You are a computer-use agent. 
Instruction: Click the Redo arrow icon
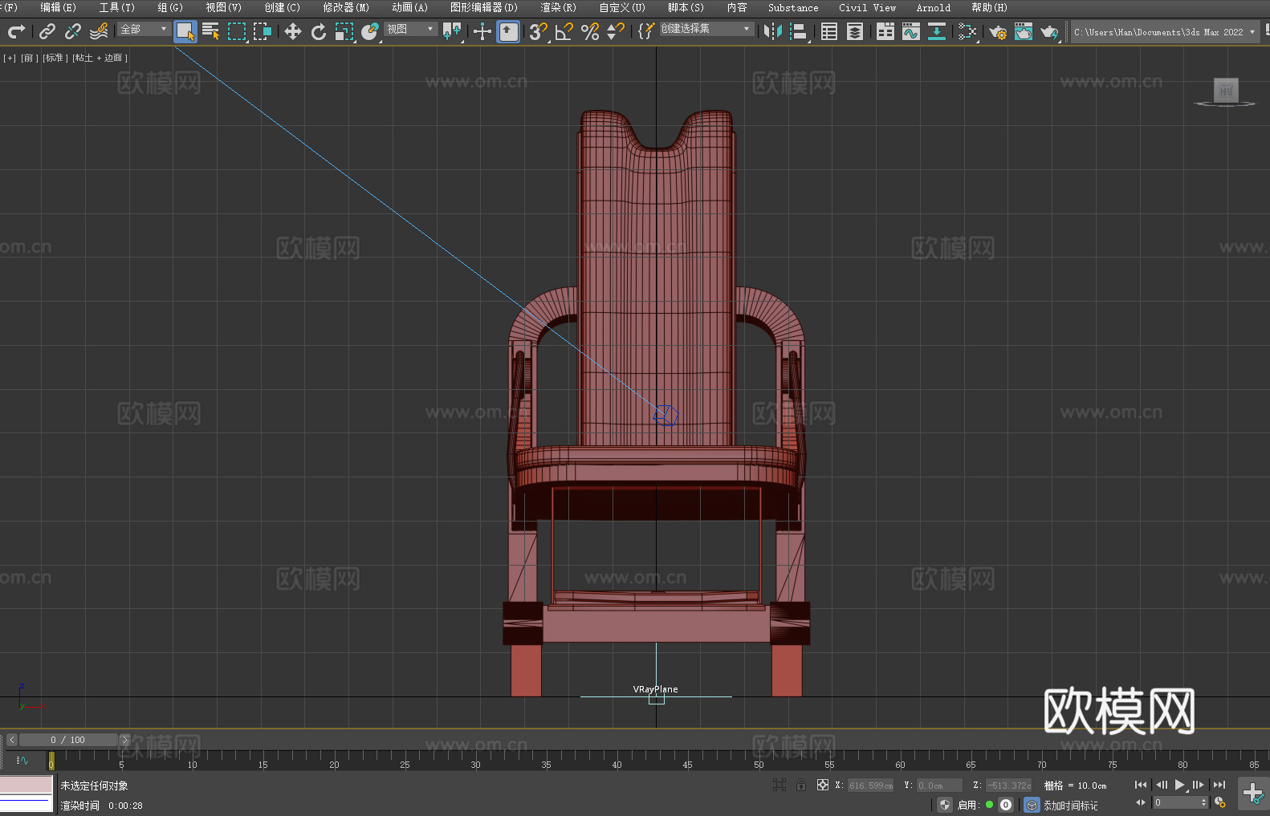(x=16, y=31)
